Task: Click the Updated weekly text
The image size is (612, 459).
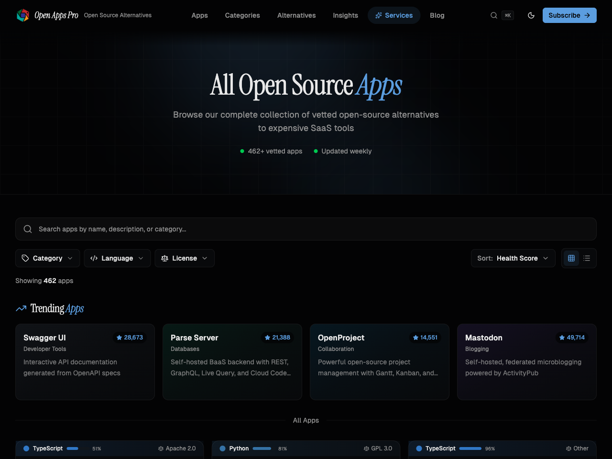Action: pos(347,151)
